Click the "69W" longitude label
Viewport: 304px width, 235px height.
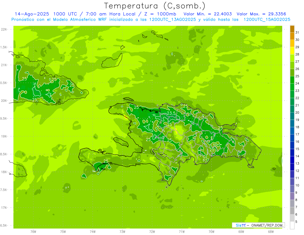pos(241,231)
